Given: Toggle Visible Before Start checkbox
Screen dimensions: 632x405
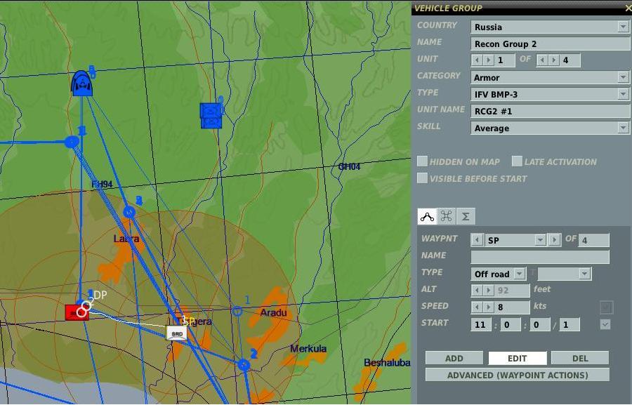Looking at the screenshot, I should click(422, 178).
